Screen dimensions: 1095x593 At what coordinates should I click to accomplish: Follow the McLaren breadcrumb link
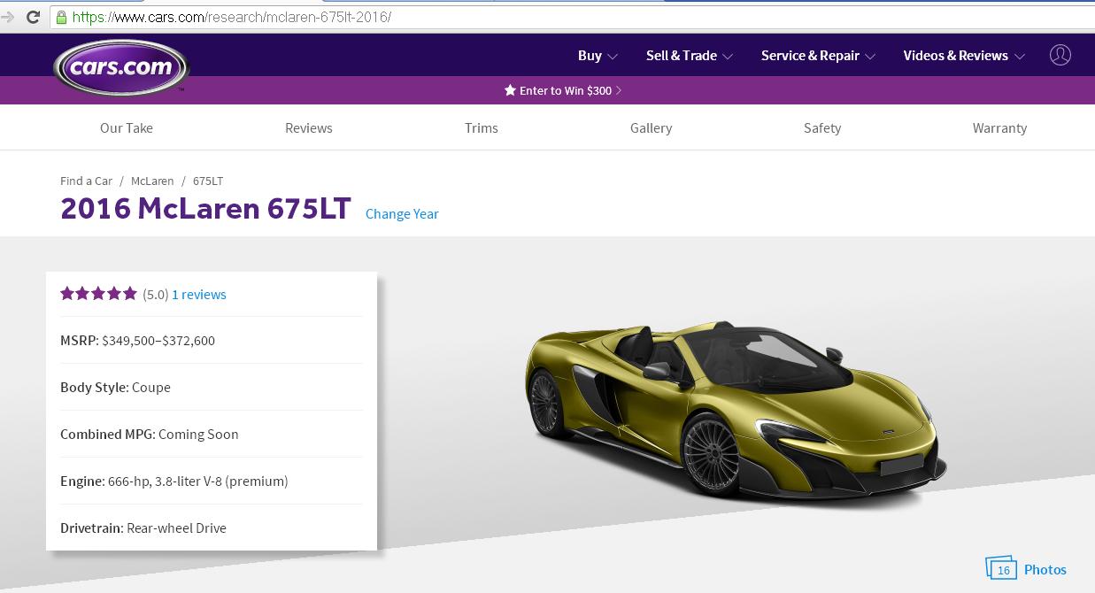pyautogui.click(x=152, y=181)
